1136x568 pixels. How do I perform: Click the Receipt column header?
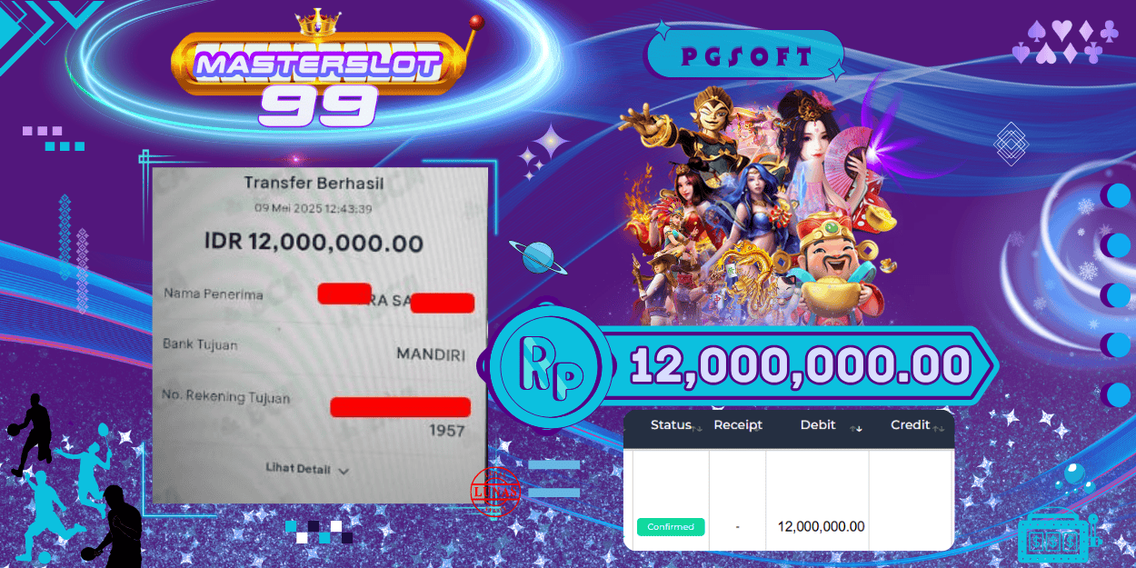coord(738,425)
